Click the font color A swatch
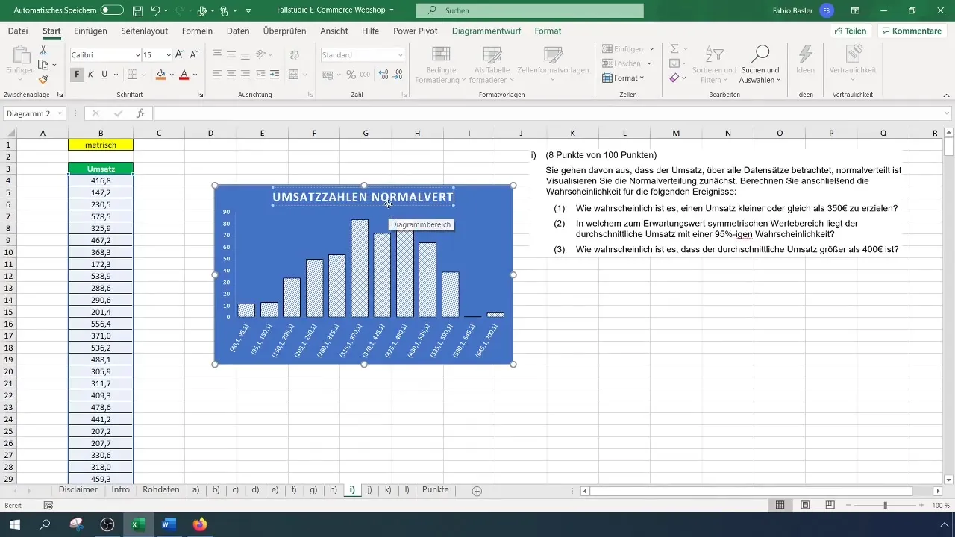The image size is (955, 537). (184, 75)
